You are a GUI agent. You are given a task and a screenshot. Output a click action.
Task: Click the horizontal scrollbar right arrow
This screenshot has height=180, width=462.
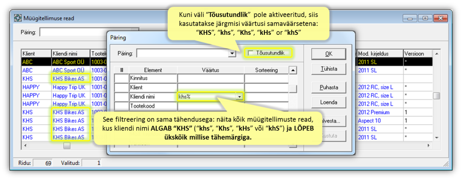(428, 146)
